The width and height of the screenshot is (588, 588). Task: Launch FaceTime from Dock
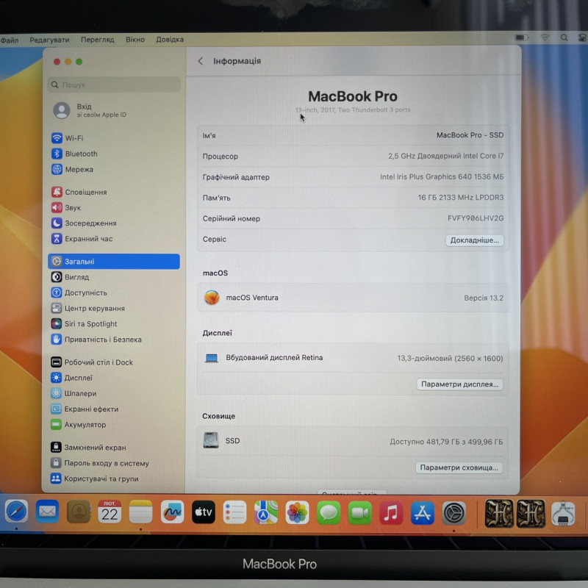click(x=359, y=512)
